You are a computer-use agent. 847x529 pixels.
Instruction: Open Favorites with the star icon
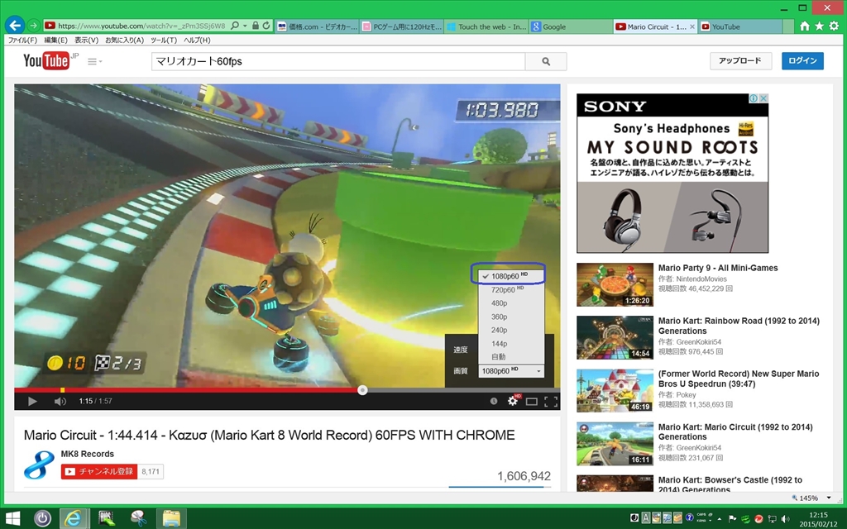[819, 26]
